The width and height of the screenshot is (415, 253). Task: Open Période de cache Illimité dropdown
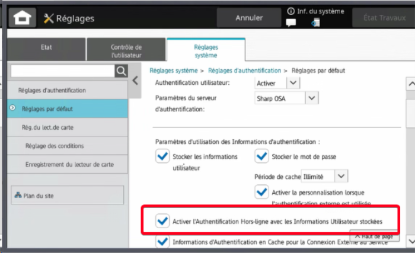[340, 176]
